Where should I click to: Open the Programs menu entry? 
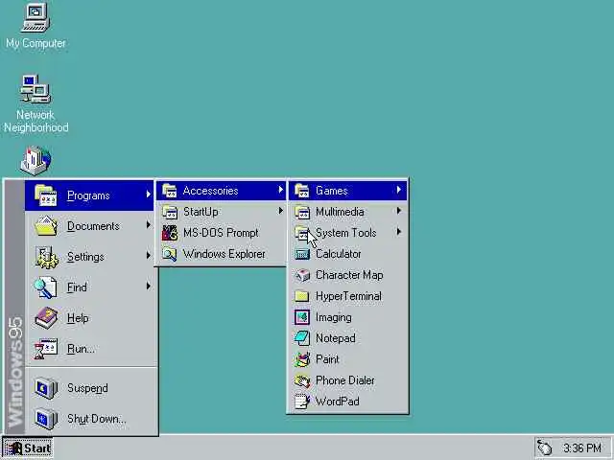pyautogui.click(x=89, y=195)
